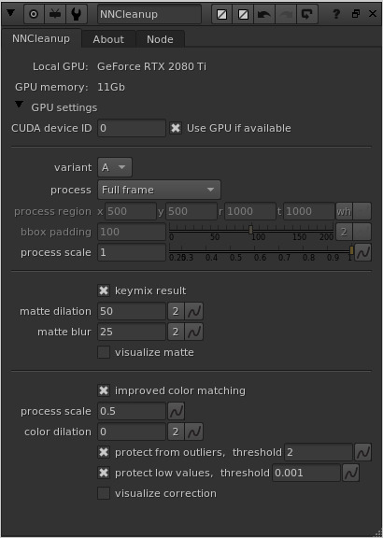The width and height of the screenshot is (383, 538).
Task: Click the CUDA device ID field
Action: click(x=132, y=128)
